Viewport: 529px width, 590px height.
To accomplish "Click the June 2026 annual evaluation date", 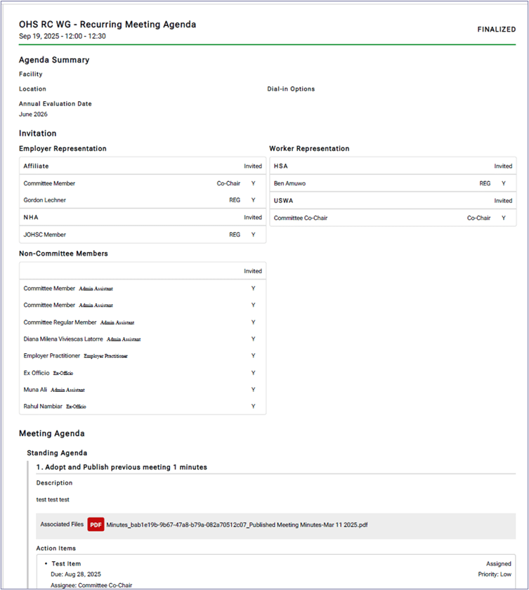I will pyautogui.click(x=33, y=114).
